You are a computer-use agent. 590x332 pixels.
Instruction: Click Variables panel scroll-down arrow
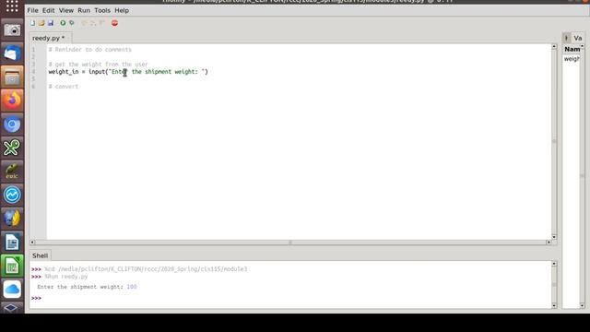point(582,305)
